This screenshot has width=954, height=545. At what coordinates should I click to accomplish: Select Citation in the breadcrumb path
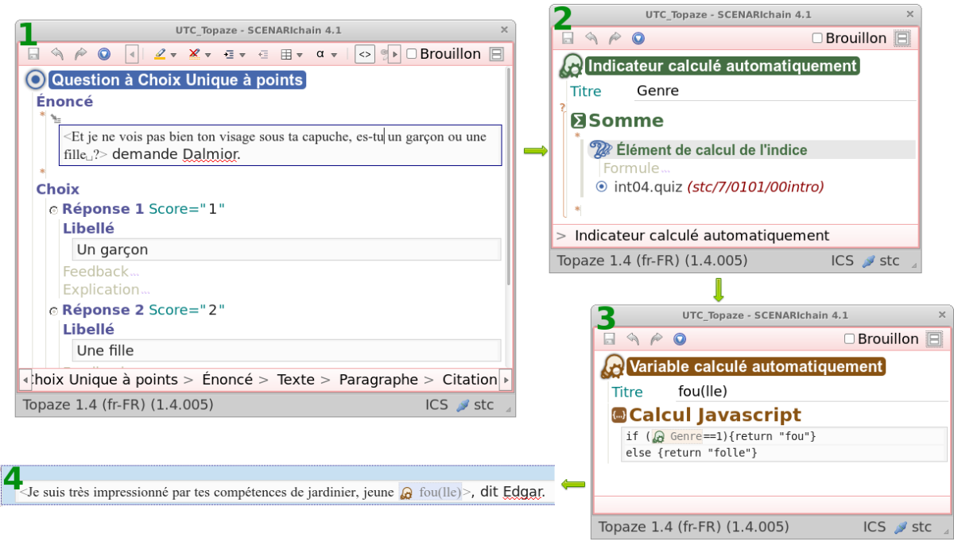click(x=470, y=380)
